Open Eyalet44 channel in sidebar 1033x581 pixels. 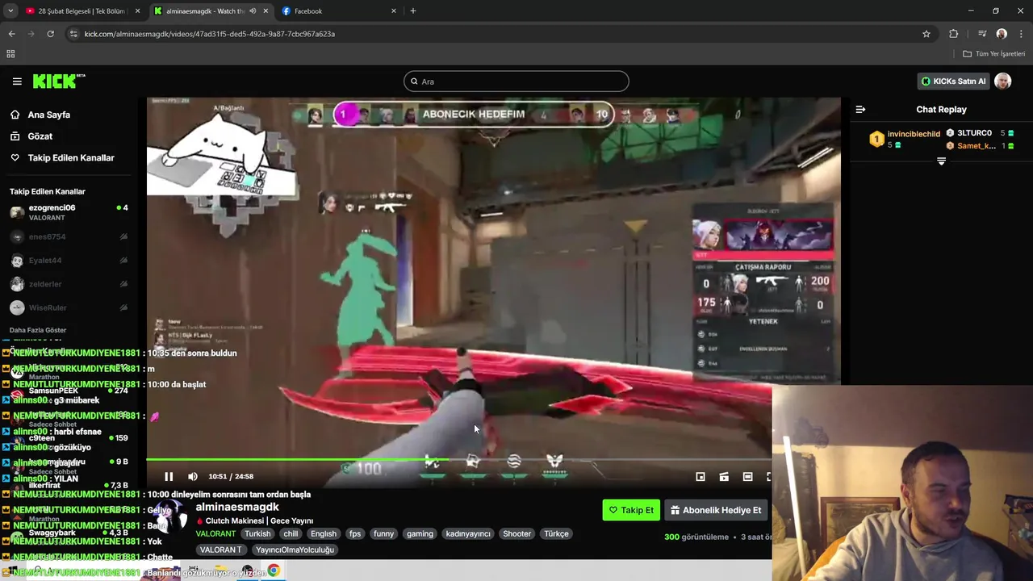(69, 261)
